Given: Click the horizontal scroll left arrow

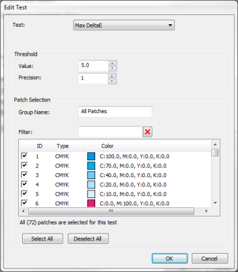Looking at the screenshot, I should (23, 211).
